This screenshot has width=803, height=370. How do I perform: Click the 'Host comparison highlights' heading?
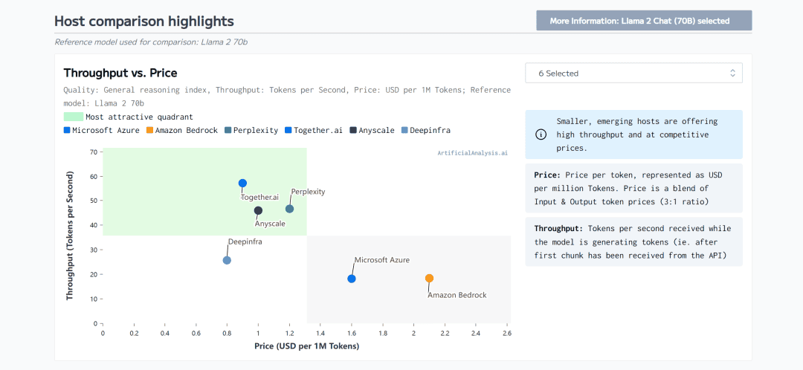(144, 22)
